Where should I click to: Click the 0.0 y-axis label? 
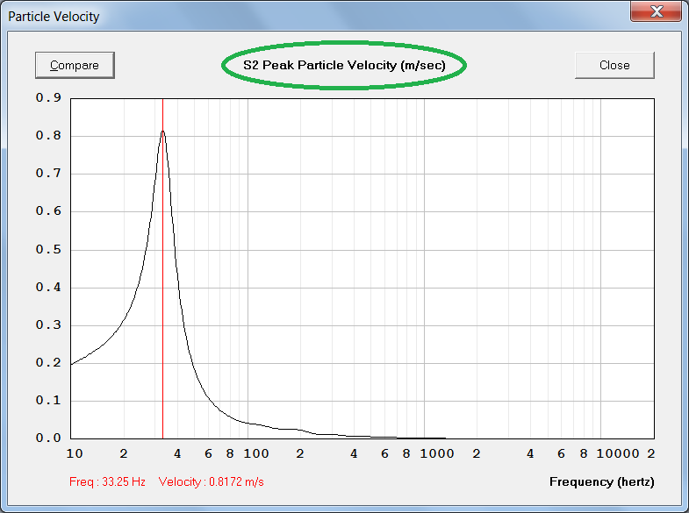pyautogui.click(x=48, y=438)
